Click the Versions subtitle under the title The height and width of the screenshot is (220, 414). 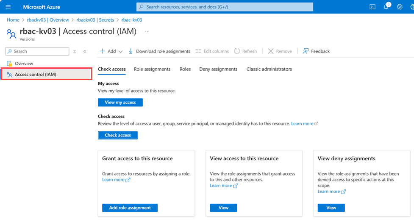pos(27,39)
